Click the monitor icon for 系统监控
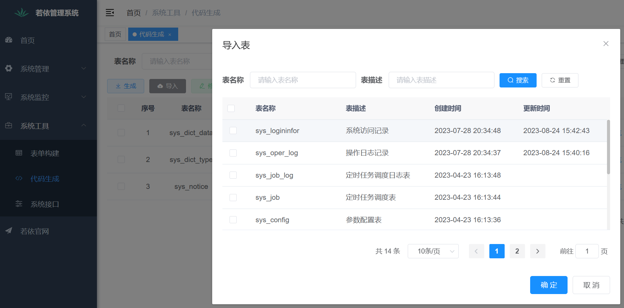This screenshot has height=308, width=624. pos(9,97)
